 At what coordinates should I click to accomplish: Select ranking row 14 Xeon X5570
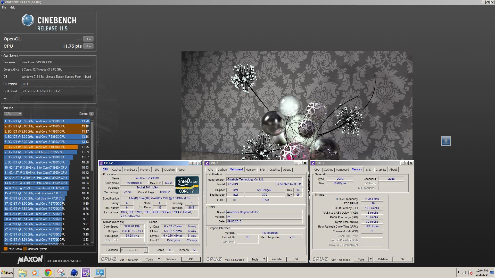tap(46, 188)
